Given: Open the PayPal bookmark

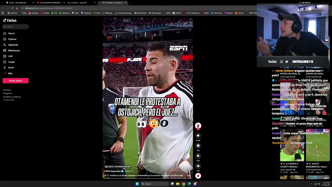Looking at the screenshot, I should pos(167,13).
